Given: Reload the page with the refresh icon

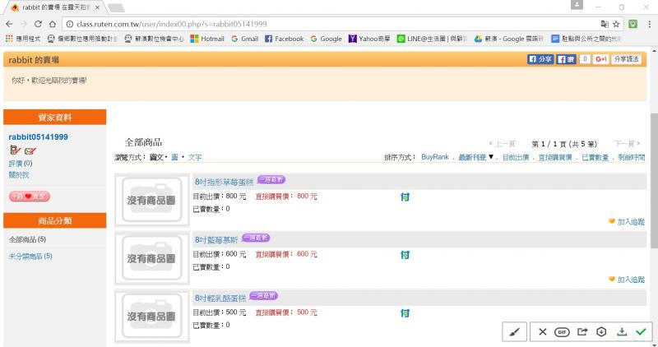Looking at the screenshot, I should click(x=38, y=24).
